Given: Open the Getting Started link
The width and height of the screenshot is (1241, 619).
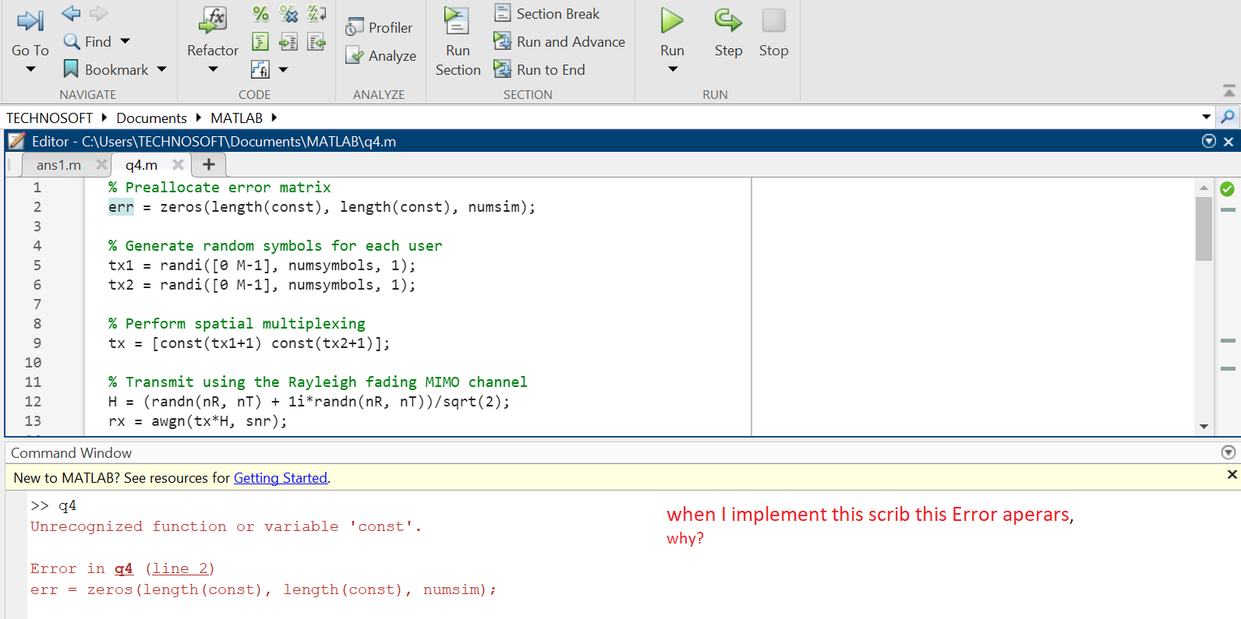Looking at the screenshot, I should pos(281,478).
